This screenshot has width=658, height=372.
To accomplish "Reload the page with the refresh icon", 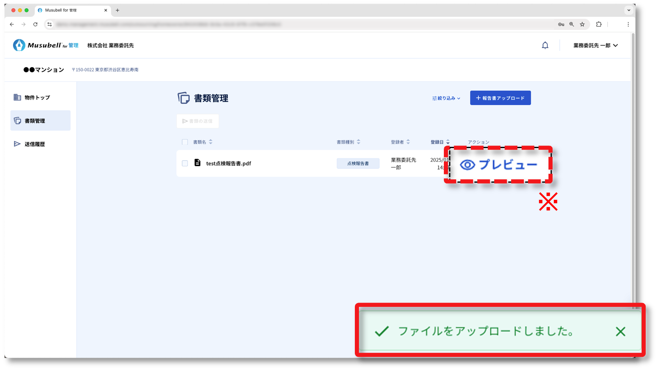I will [35, 25].
